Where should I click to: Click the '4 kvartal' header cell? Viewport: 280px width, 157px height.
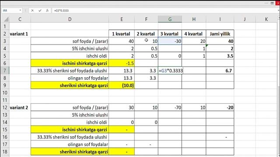pos(194,34)
